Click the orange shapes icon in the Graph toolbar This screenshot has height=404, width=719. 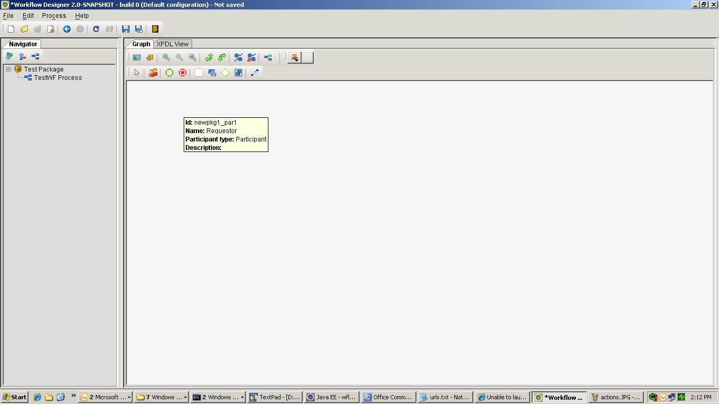click(x=150, y=57)
